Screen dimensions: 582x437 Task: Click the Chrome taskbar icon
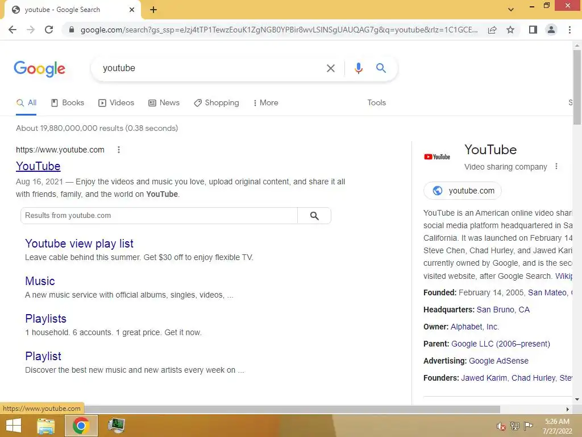(81, 426)
